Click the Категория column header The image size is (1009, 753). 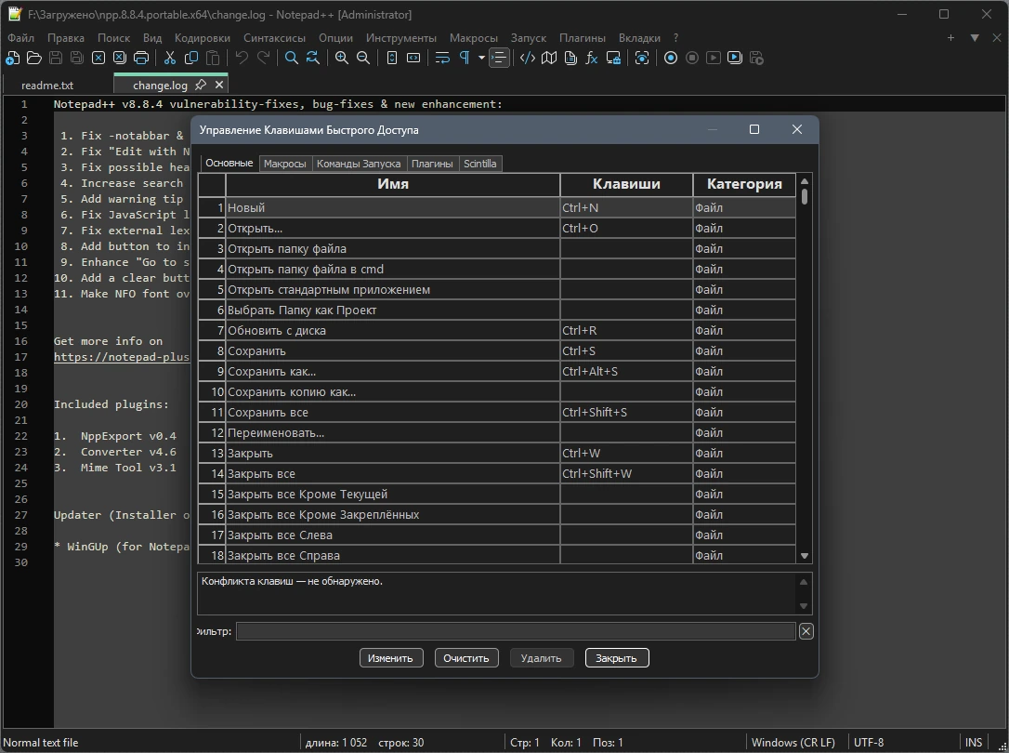(744, 184)
